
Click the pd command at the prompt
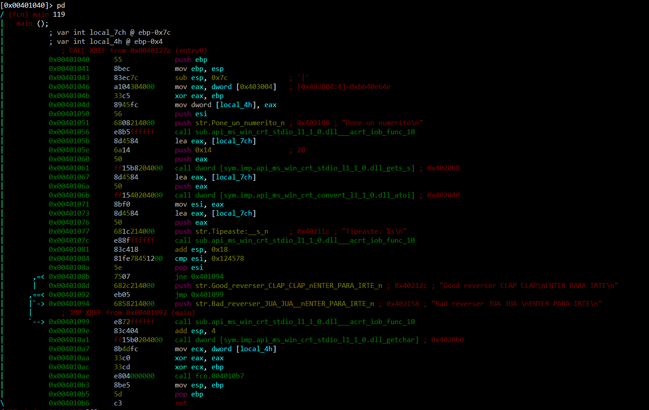(61, 5)
